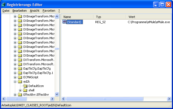The width and height of the screenshot is (173, 109).
Task: Select the shell subkey label
Action: (31, 90)
